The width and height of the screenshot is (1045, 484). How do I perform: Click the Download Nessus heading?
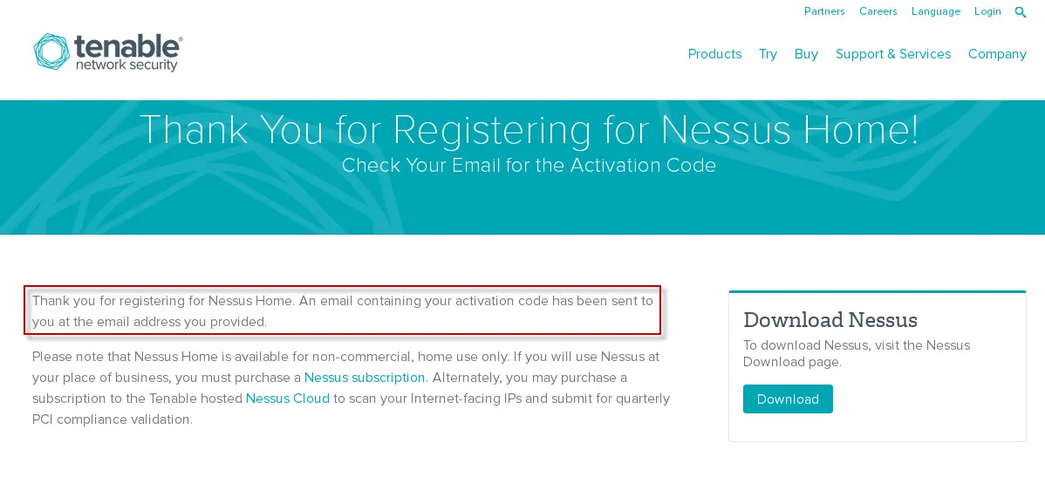tap(830, 319)
